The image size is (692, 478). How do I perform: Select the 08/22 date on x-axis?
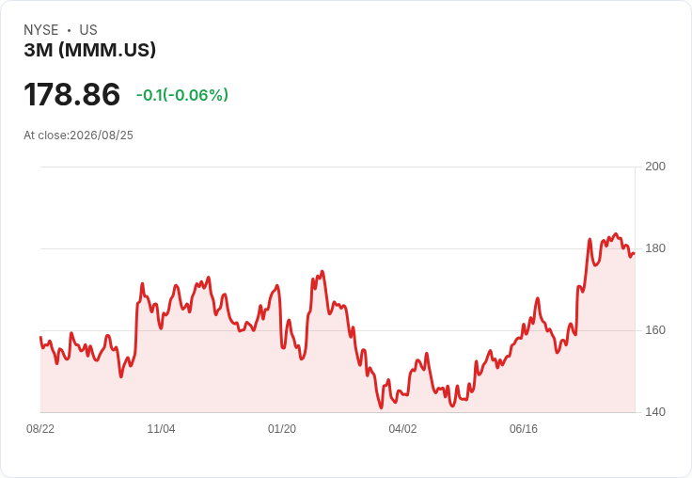(x=40, y=429)
